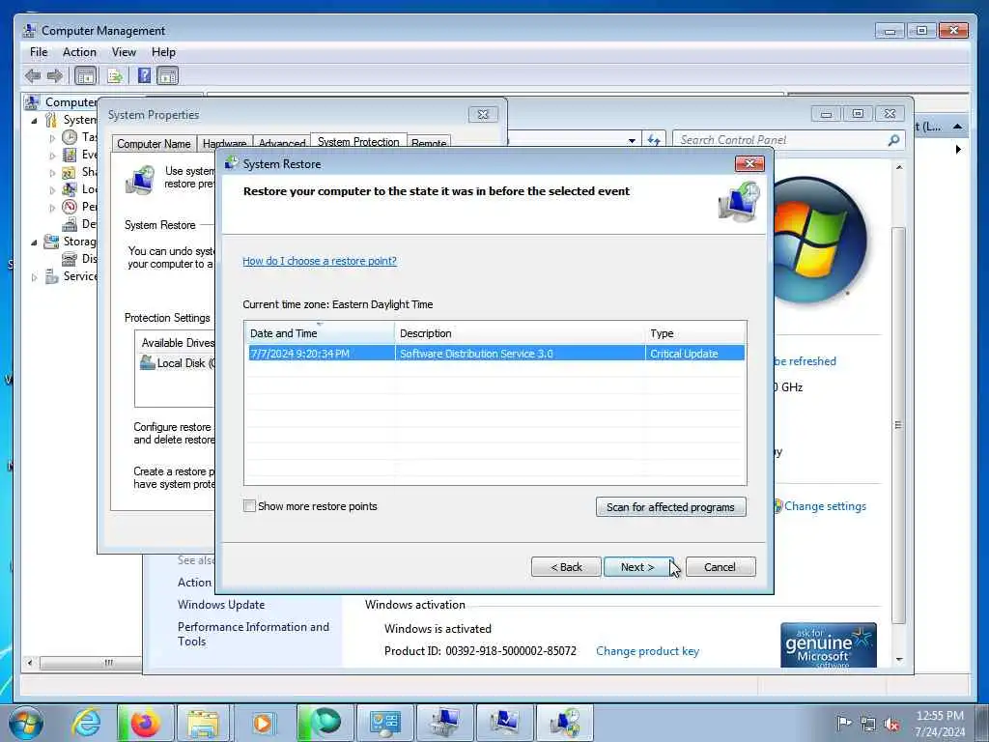Screen dimensions: 989x742
Task: Open View menu
Action: click(124, 52)
